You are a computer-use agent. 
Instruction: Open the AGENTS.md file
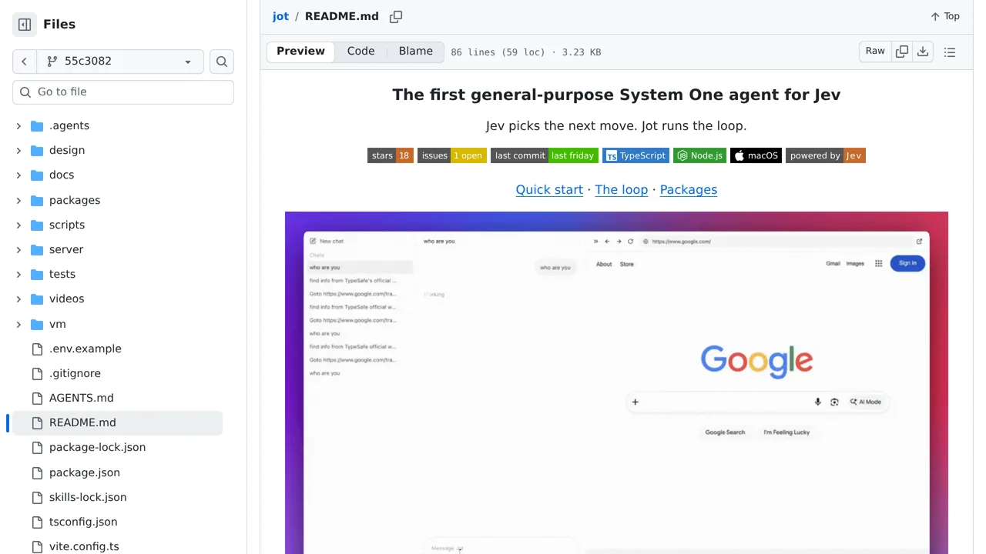click(81, 398)
